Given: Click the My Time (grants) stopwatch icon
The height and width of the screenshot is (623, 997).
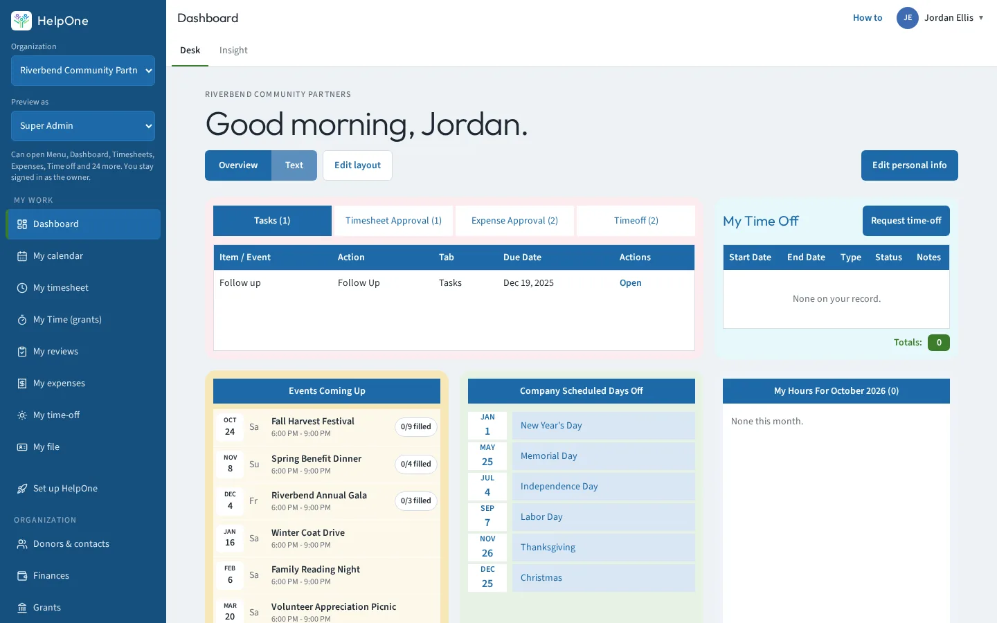Looking at the screenshot, I should click(x=22, y=320).
